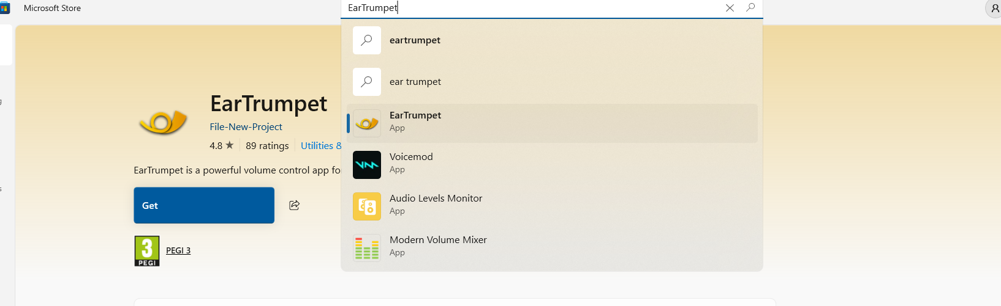
Task: Pick the "eartrumpet" search query suggestion
Action: (x=551, y=40)
